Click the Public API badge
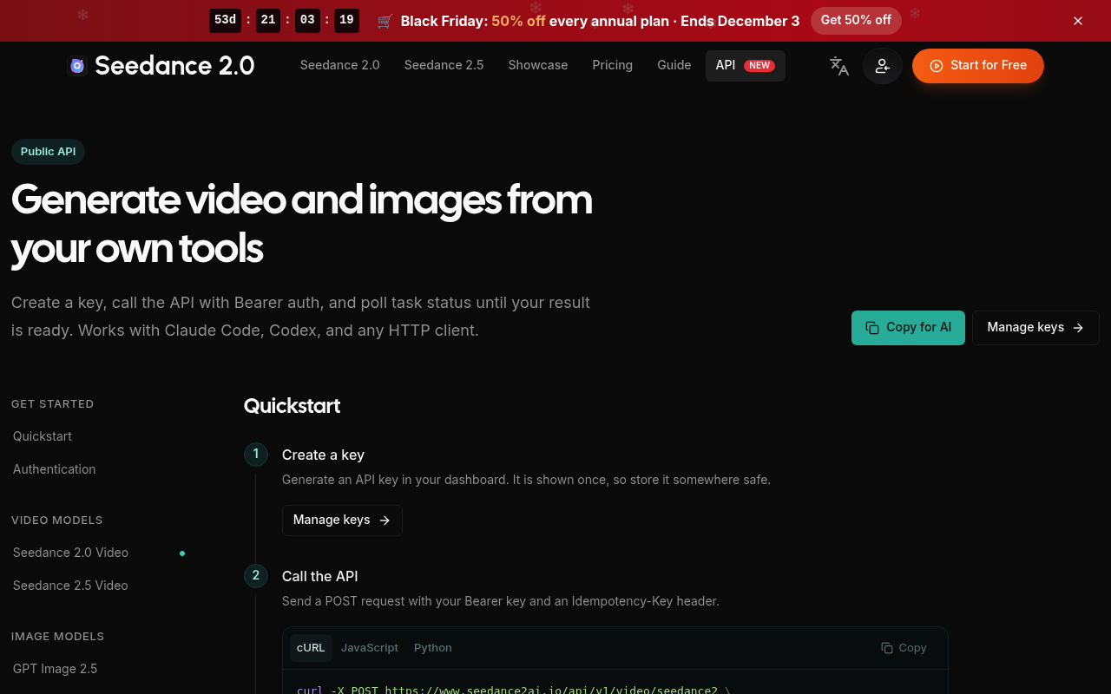The height and width of the screenshot is (694, 1111). 48,152
